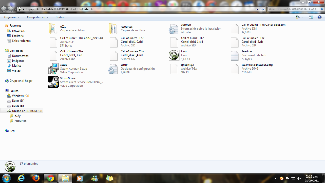The width and height of the screenshot is (325, 183).
Task: Open resources subfolder in navigation tree
Action: (20, 121)
